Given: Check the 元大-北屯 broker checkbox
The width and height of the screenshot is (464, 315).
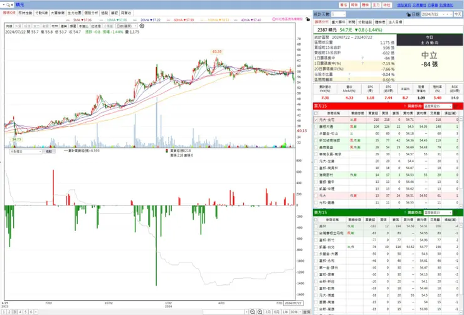Looking at the screenshot, I should point(316,120).
